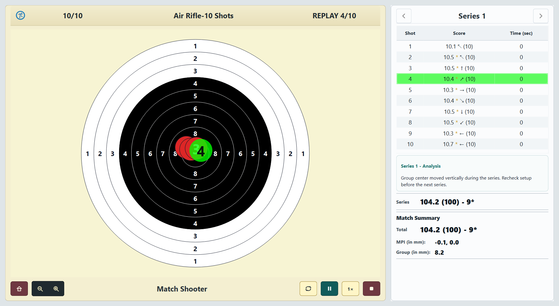Go to next series arrow
The height and width of the screenshot is (306, 559).
pyautogui.click(x=541, y=16)
